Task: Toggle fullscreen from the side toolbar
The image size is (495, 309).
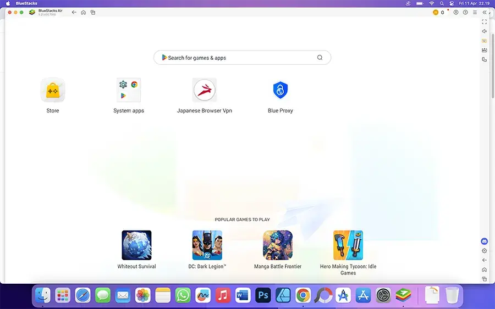Action: click(x=484, y=22)
